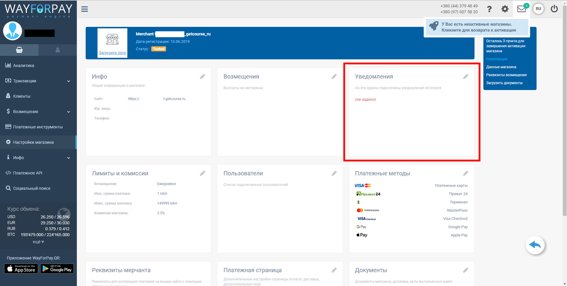Click the Google Pay logo
This screenshot has width=567, height=286.
[x=361, y=227]
